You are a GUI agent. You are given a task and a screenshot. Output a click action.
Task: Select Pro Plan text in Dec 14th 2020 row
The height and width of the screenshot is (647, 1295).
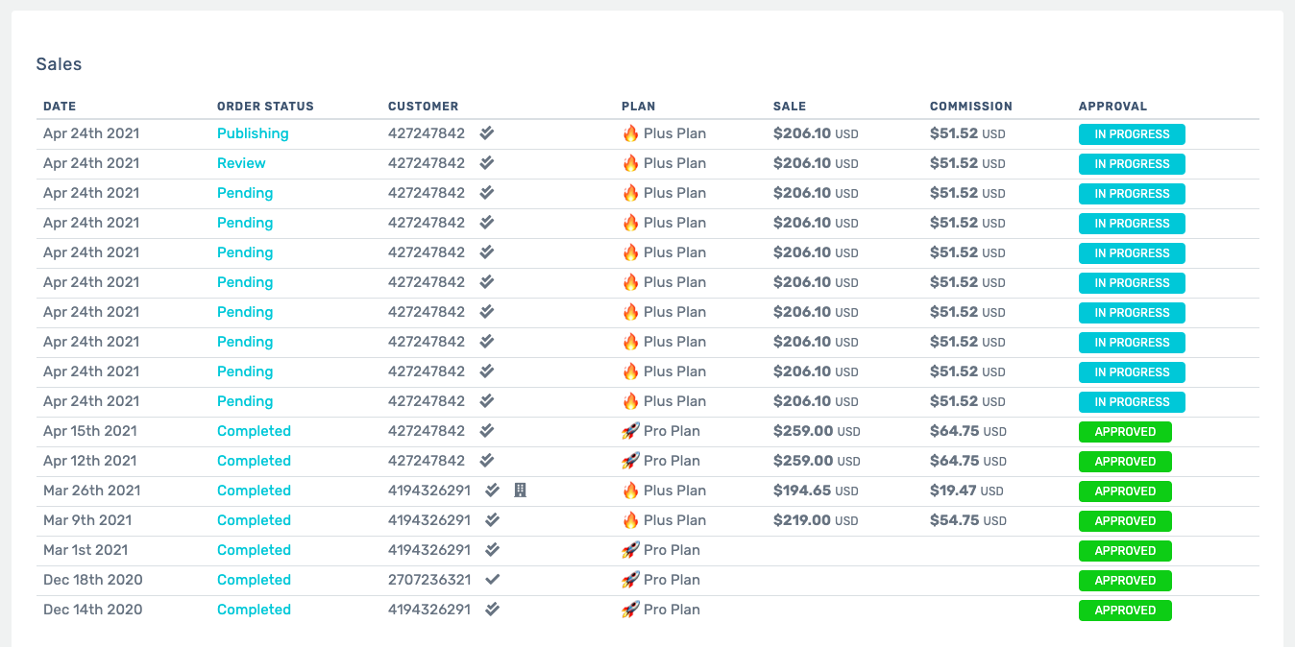point(672,610)
